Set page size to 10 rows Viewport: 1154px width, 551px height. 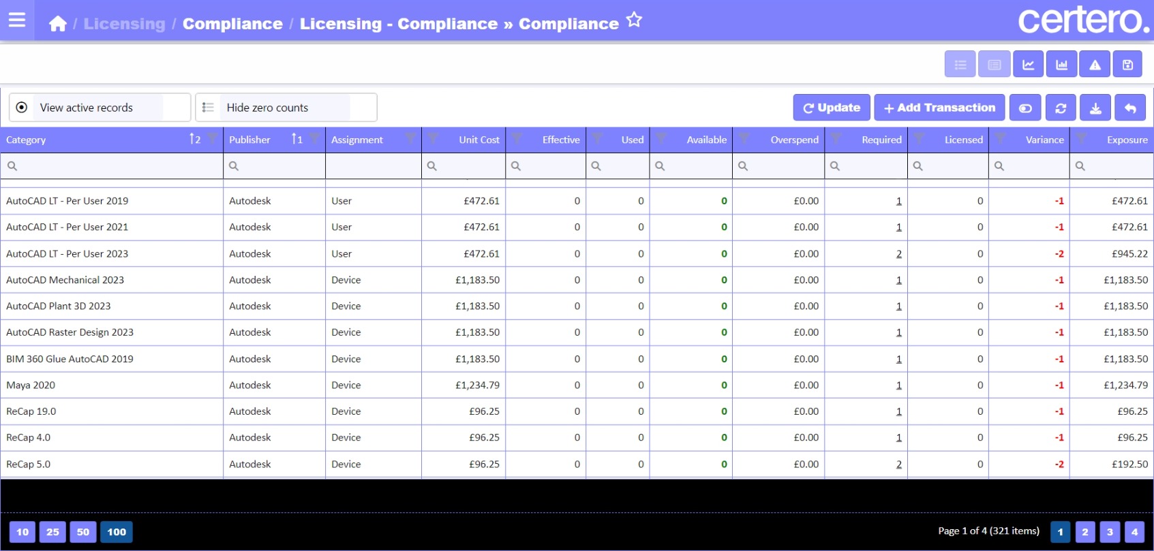(22, 532)
